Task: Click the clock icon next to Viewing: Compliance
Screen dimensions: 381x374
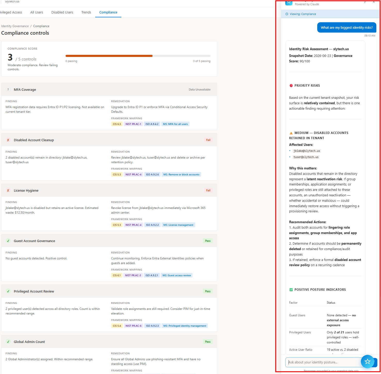Action: 287,14
